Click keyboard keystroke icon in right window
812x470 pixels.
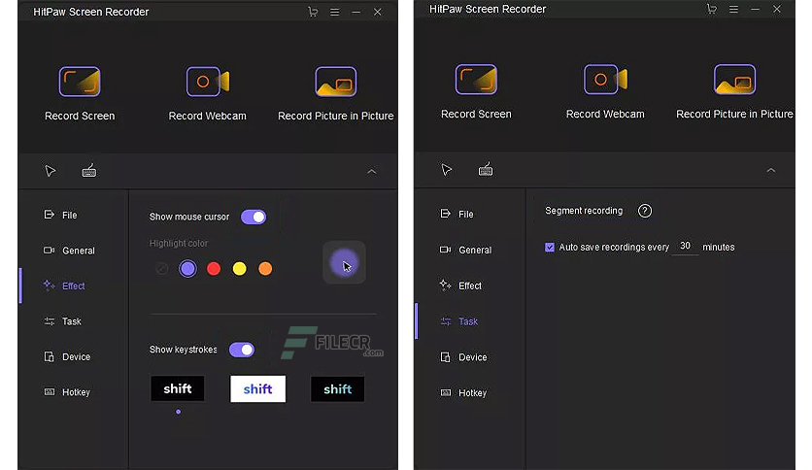point(486,169)
